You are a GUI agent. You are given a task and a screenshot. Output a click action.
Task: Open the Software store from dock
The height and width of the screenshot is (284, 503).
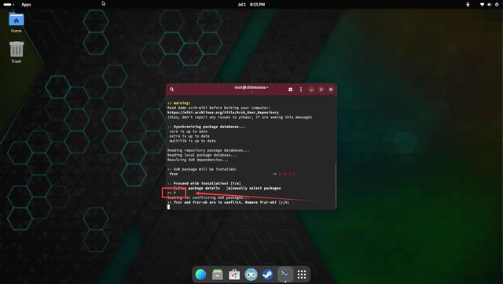[234, 275]
